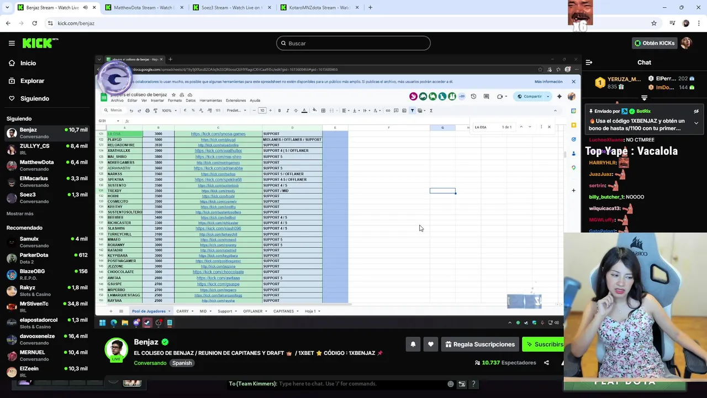Open the fill color bucket in Sheets
This screenshot has height=398, width=707.
(x=314, y=111)
